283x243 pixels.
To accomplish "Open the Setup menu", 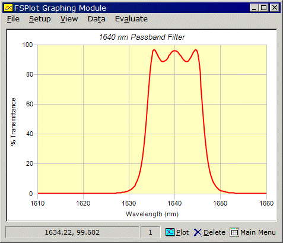I will [40, 19].
